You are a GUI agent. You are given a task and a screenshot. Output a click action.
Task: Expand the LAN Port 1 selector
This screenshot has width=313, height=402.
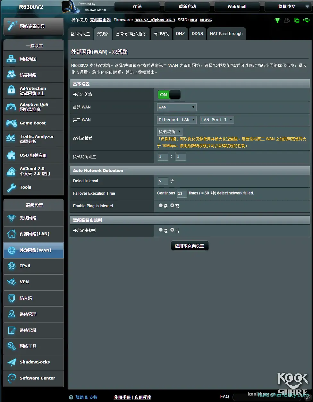tap(217, 120)
